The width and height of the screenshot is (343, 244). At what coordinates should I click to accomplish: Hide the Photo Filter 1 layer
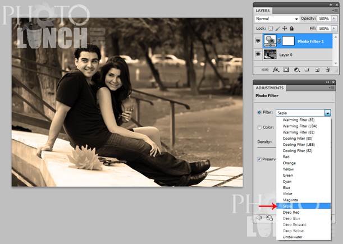pos(258,41)
